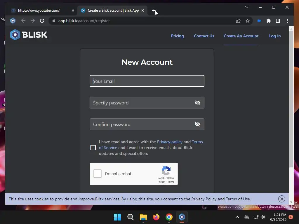Open Chrome from the taskbar
The width and height of the screenshot is (299, 224).
coord(169,217)
